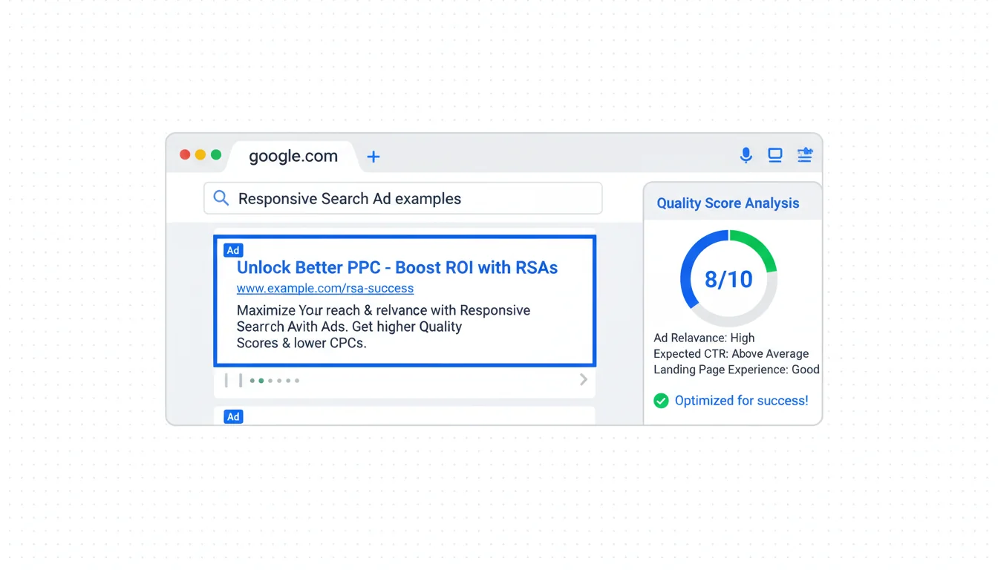
Task: Click the 'Unlock Better PPC' ad headline
Action: 397,268
